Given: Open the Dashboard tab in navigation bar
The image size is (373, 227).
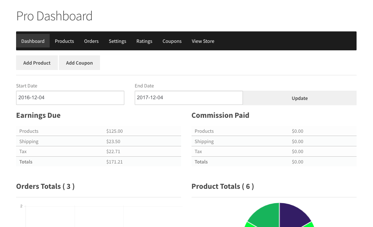Looking at the screenshot, I should pyautogui.click(x=33, y=41).
